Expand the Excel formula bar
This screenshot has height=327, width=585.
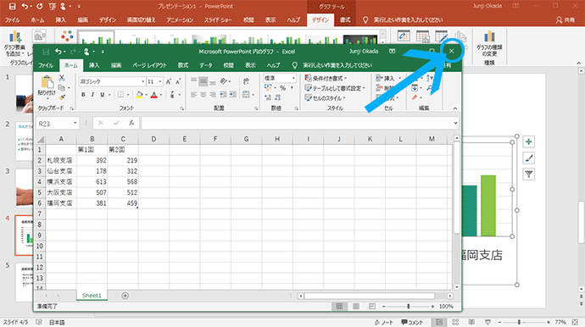click(x=455, y=123)
